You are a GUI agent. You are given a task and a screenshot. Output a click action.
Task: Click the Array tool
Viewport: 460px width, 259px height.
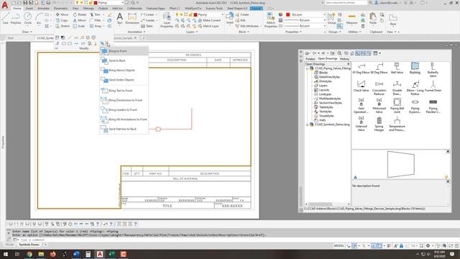click(x=96, y=26)
